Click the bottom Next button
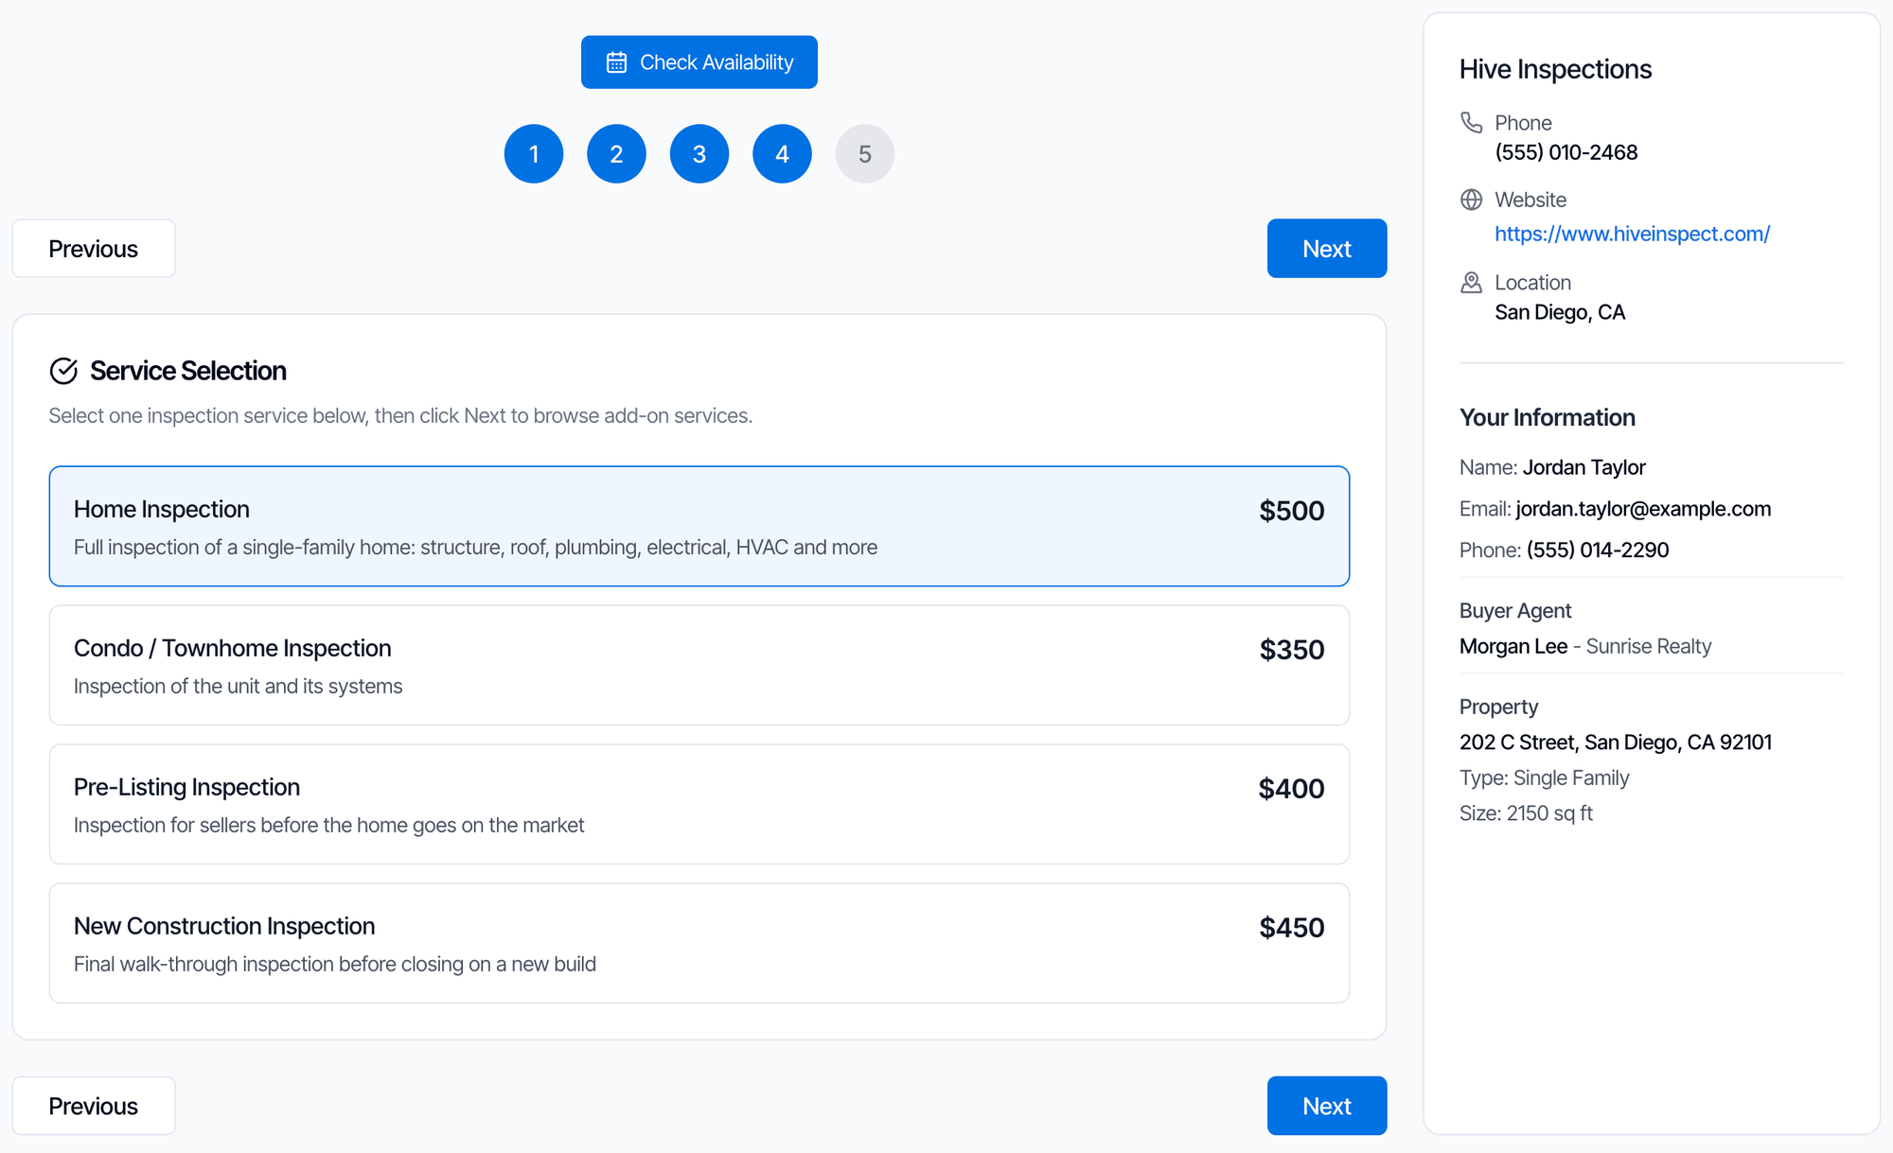The height and width of the screenshot is (1153, 1893). coord(1327,1106)
